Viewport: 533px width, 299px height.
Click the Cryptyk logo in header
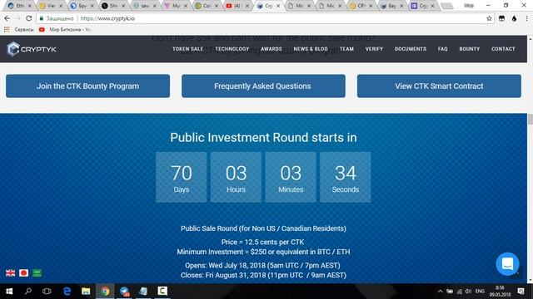[32, 49]
